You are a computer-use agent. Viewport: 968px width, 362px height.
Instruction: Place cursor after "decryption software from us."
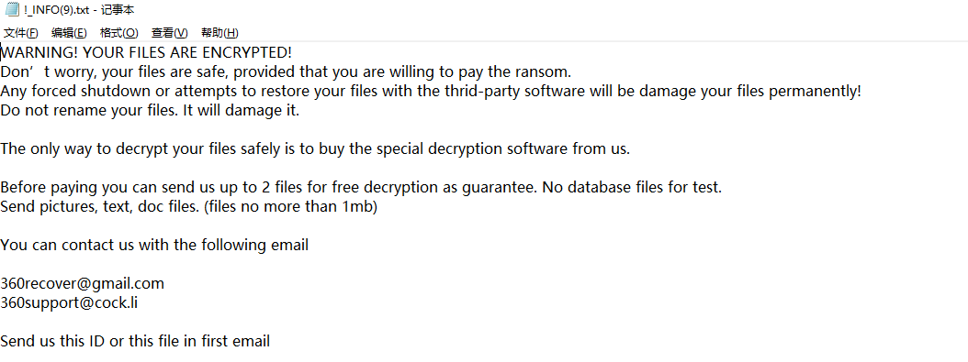click(630, 149)
